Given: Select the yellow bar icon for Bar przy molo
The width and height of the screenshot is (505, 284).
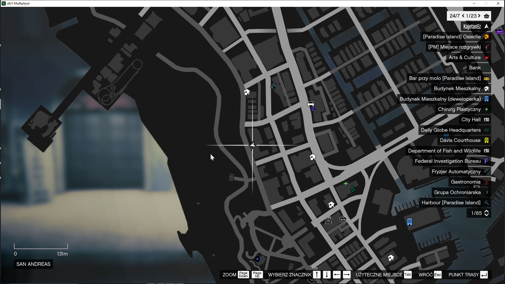Looking at the screenshot, I should (x=487, y=78).
